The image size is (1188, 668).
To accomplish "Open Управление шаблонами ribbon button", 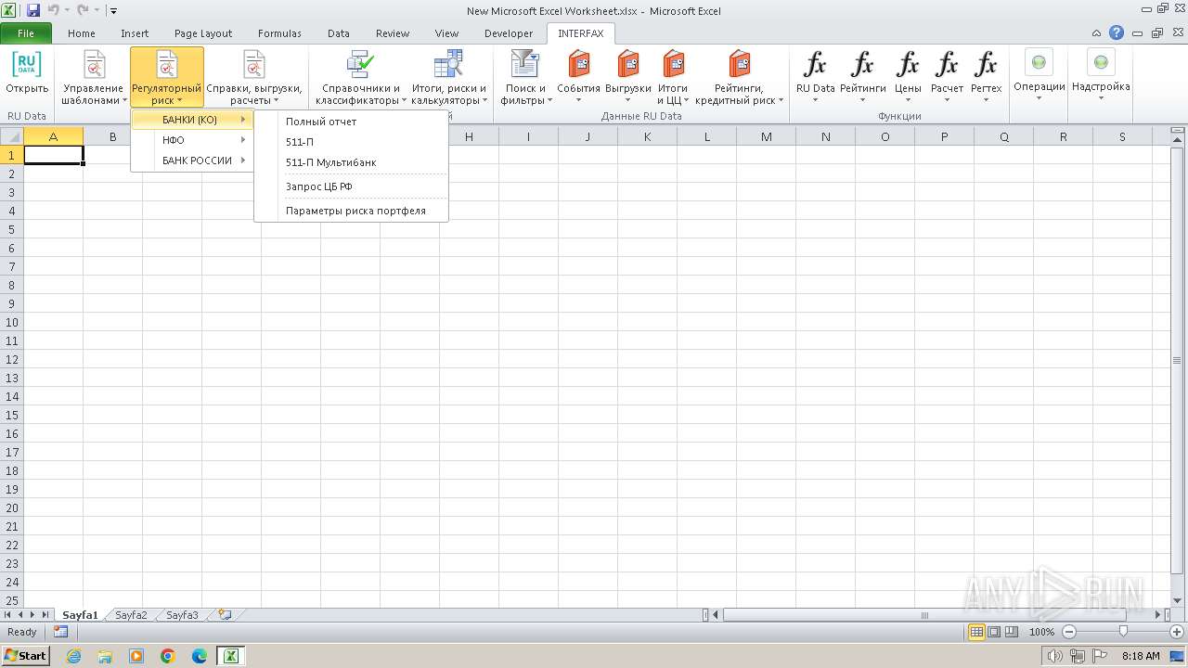I will tap(94, 78).
